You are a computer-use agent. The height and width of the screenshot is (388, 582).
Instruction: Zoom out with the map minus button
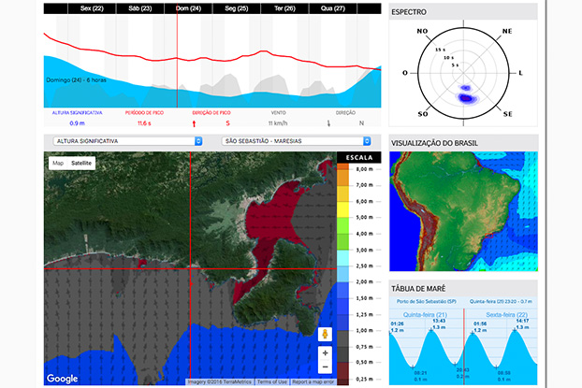325,366
